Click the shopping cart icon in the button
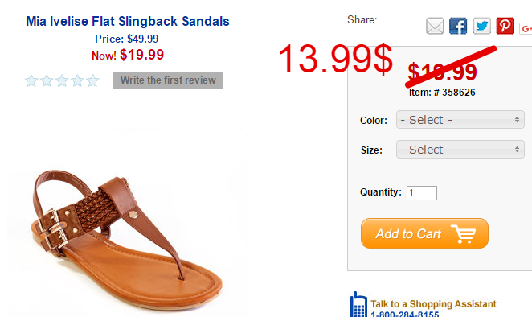The image size is (532, 317). coord(464,233)
